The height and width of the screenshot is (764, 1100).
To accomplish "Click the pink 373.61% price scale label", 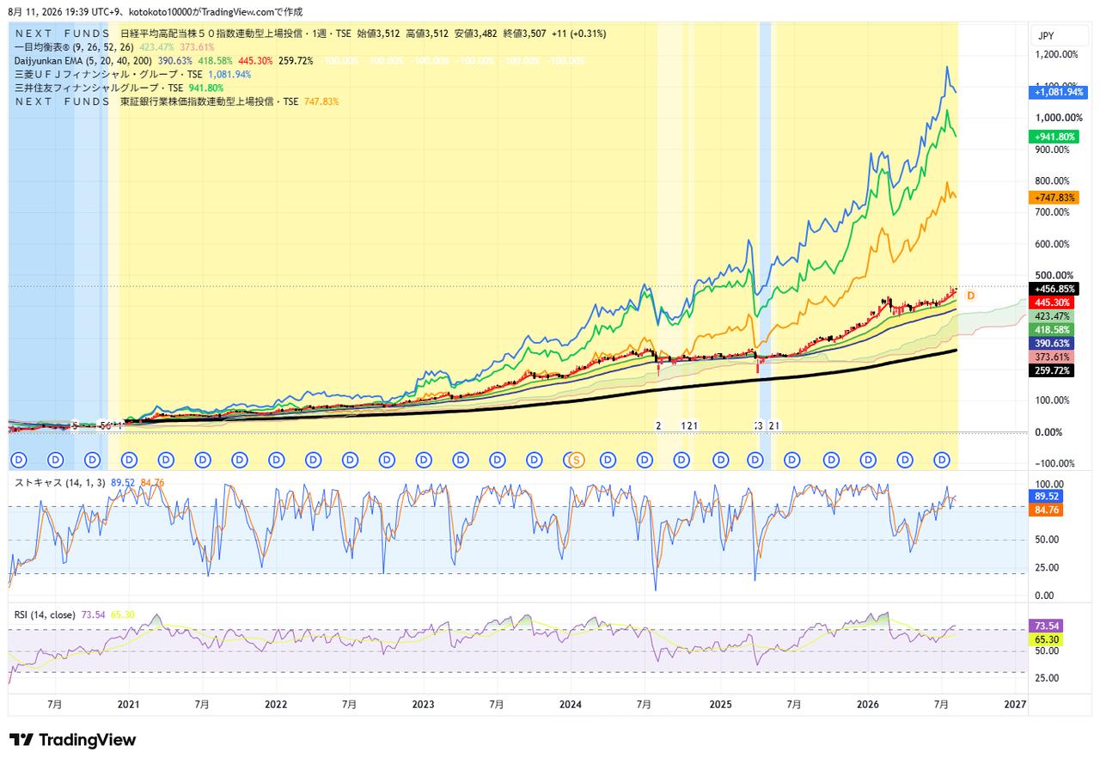I will [1051, 357].
